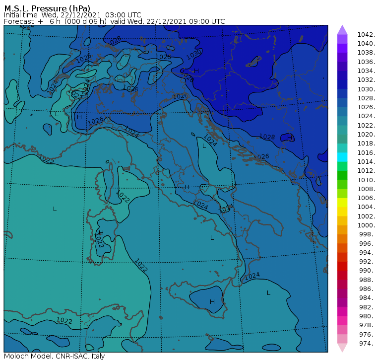Pick the orange band between 998 and 1000

point(342,229)
